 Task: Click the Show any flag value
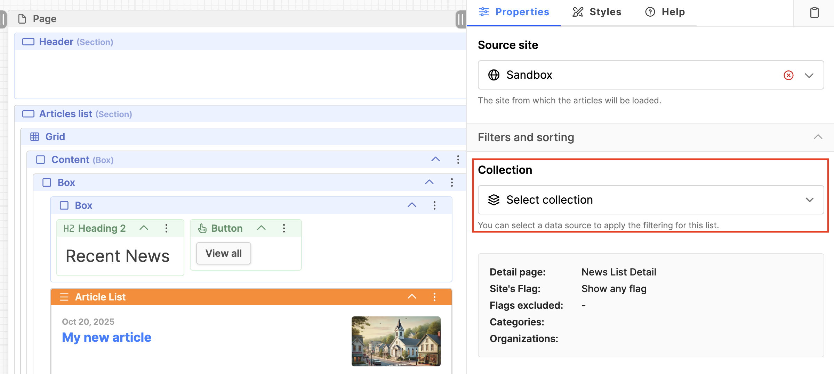click(x=614, y=289)
